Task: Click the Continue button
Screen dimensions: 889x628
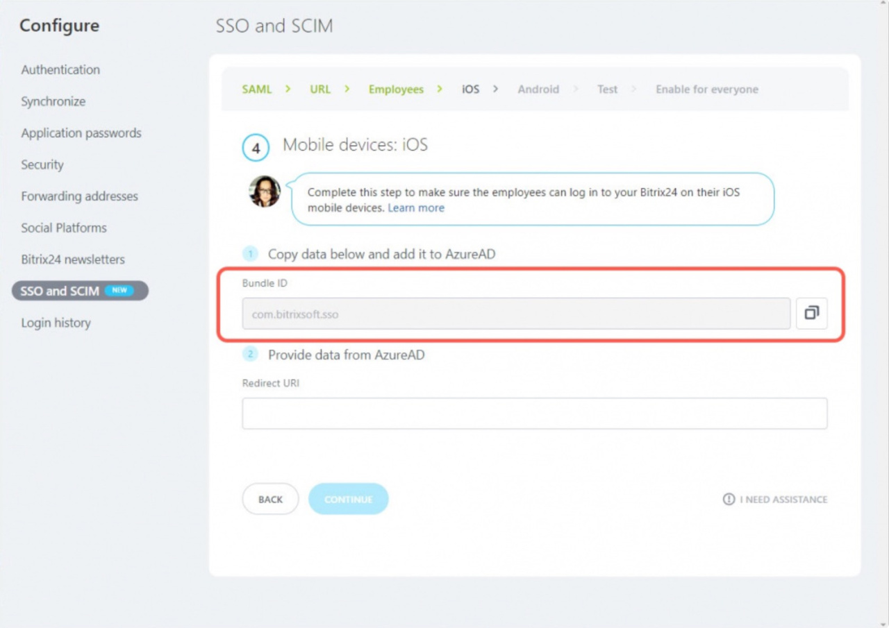Action: point(348,499)
